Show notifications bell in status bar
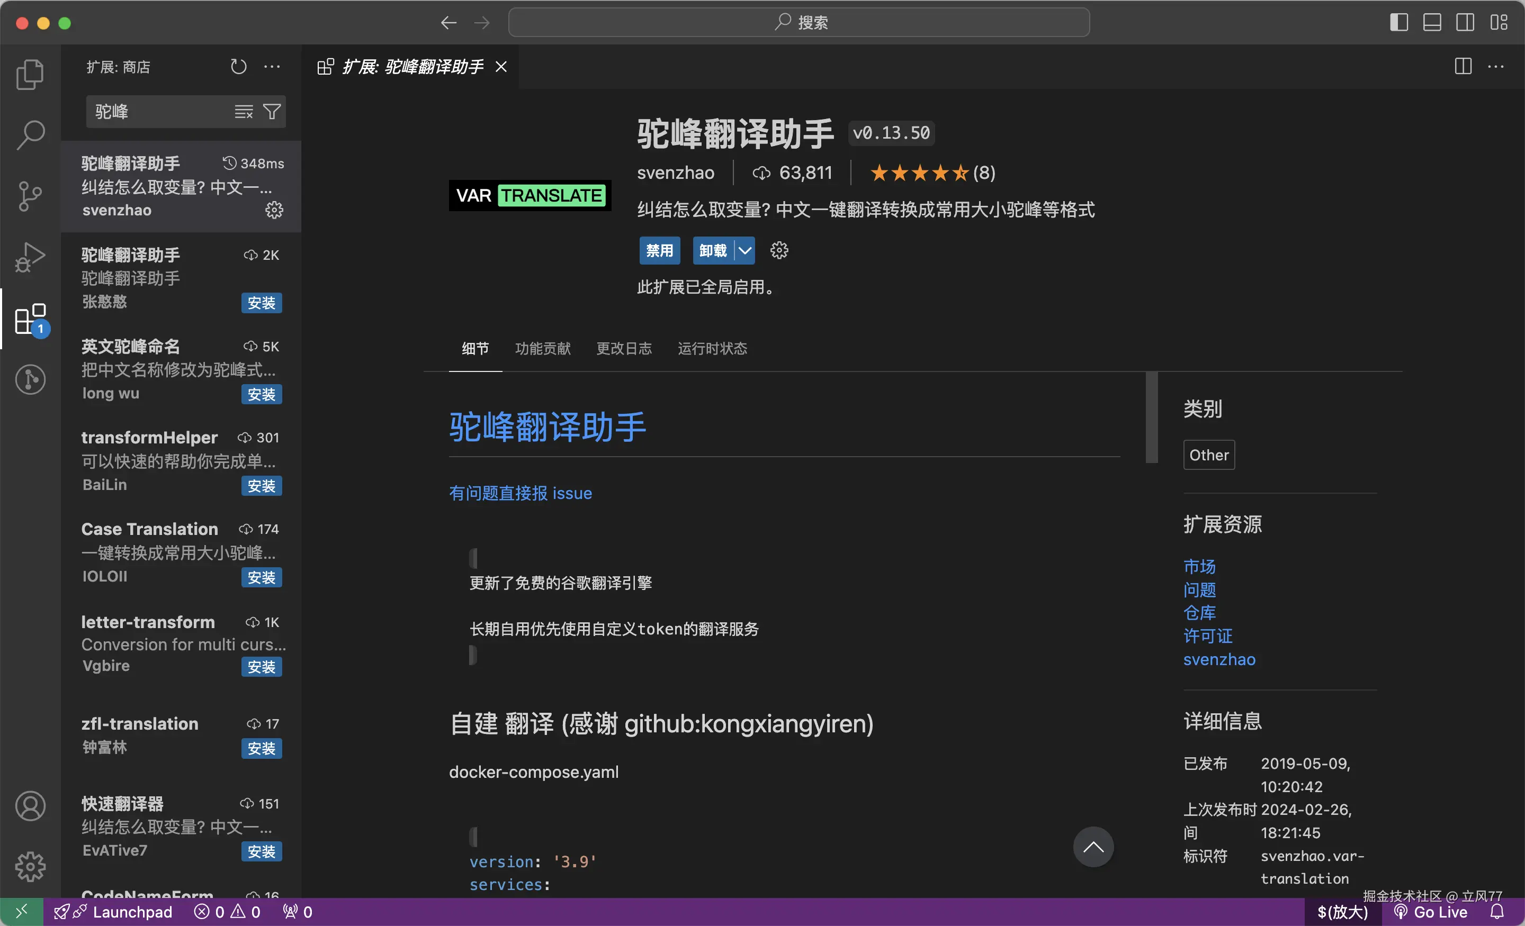The height and width of the screenshot is (926, 1525). click(1497, 912)
